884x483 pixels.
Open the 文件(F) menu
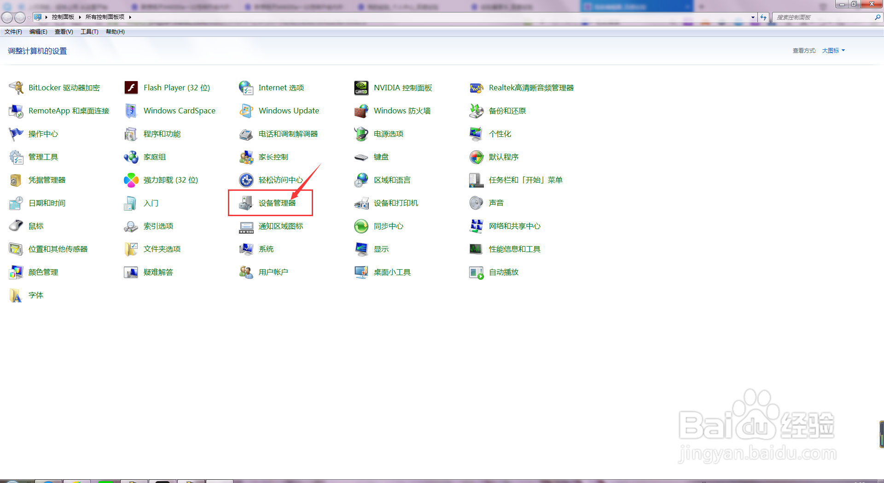click(13, 32)
